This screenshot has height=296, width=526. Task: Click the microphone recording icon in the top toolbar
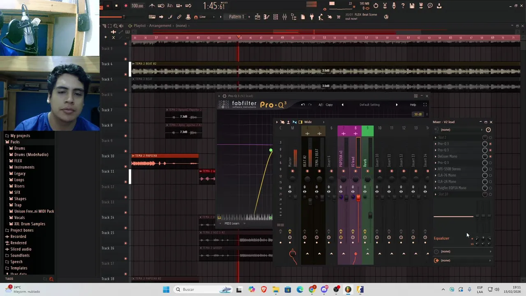394,6
